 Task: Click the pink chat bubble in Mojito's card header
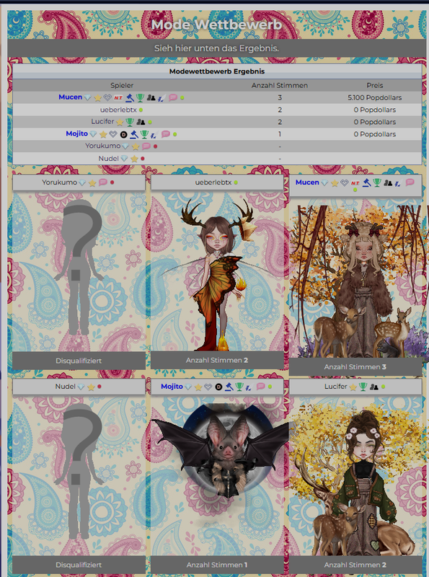pos(260,387)
